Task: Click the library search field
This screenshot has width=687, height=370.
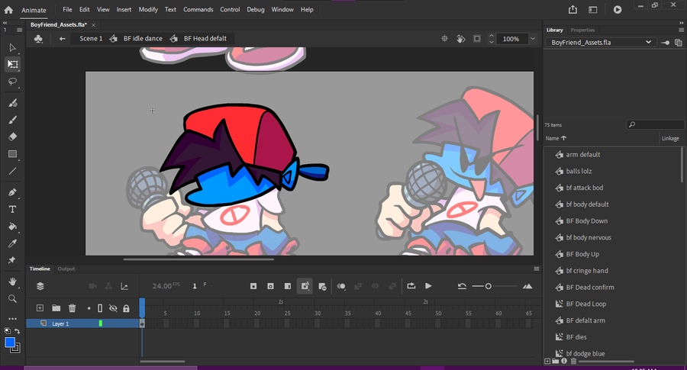Action: pos(655,125)
